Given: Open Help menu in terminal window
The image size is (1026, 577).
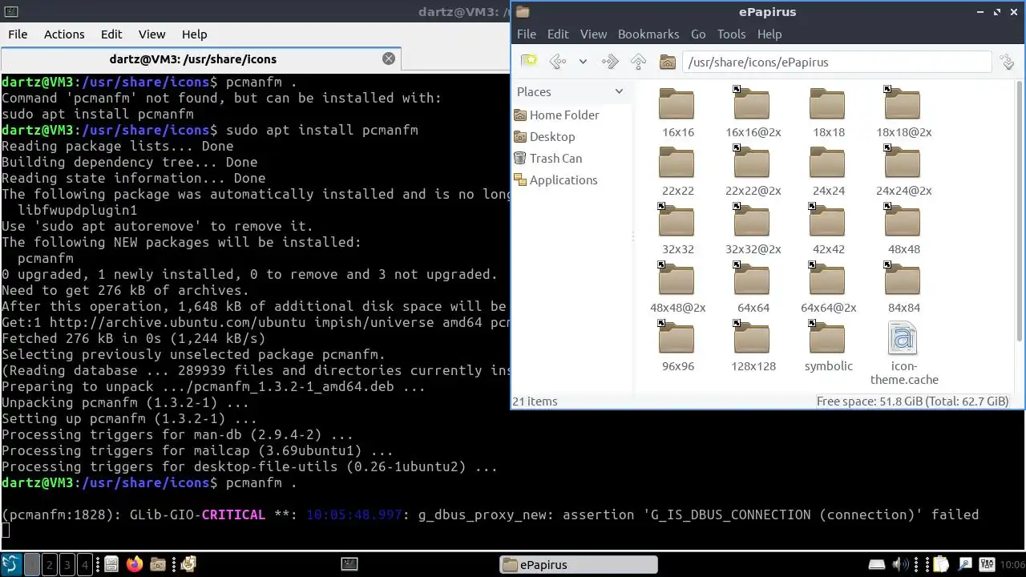Looking at the screenshot, I should click(194, 34).
